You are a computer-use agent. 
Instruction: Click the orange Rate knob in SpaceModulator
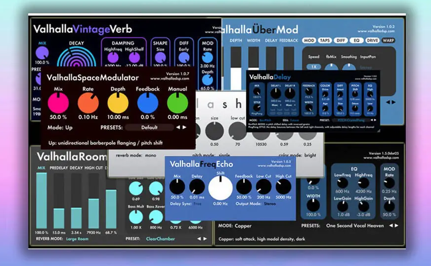coord(88,103)
